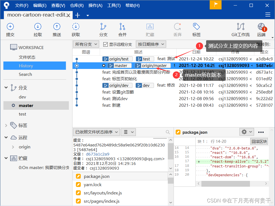The image size is (275, 206).
Task: Collapse the 分支 section in sidebar
Action: (x=6, y=87)
